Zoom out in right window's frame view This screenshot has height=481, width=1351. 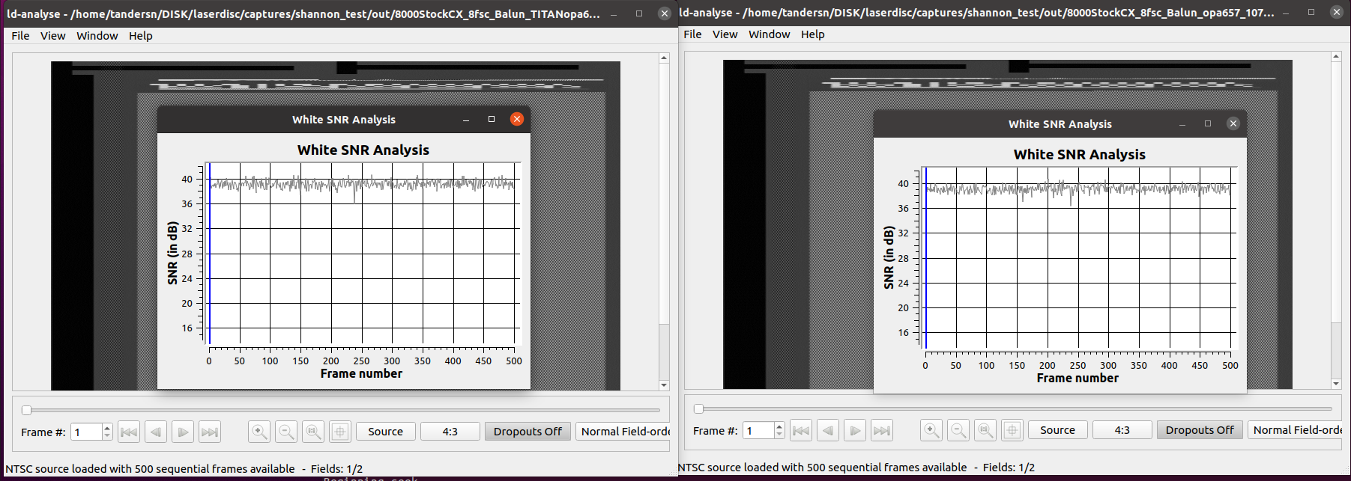coord(958,430)
